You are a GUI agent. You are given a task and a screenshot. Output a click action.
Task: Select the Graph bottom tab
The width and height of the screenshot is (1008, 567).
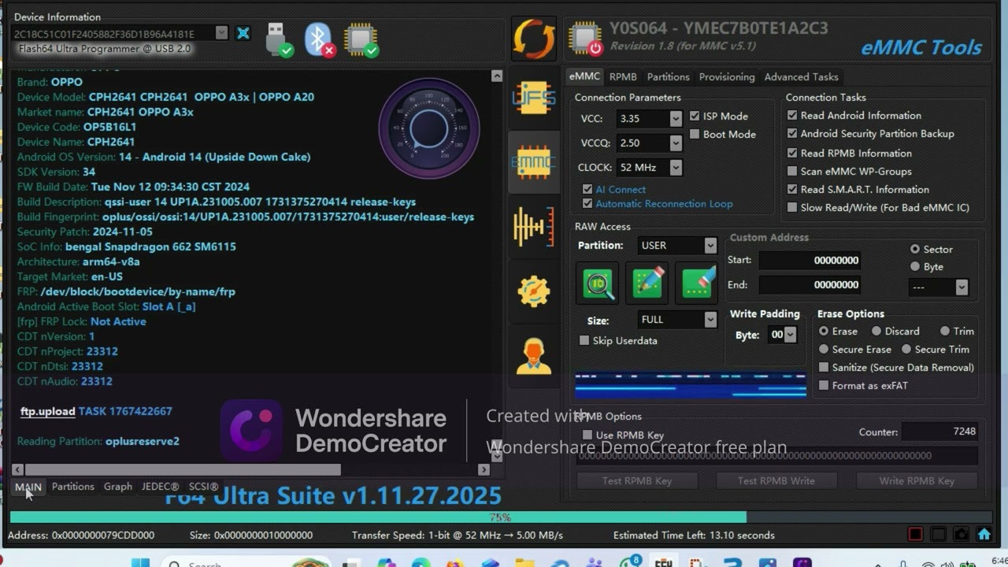tap(118, 487)
